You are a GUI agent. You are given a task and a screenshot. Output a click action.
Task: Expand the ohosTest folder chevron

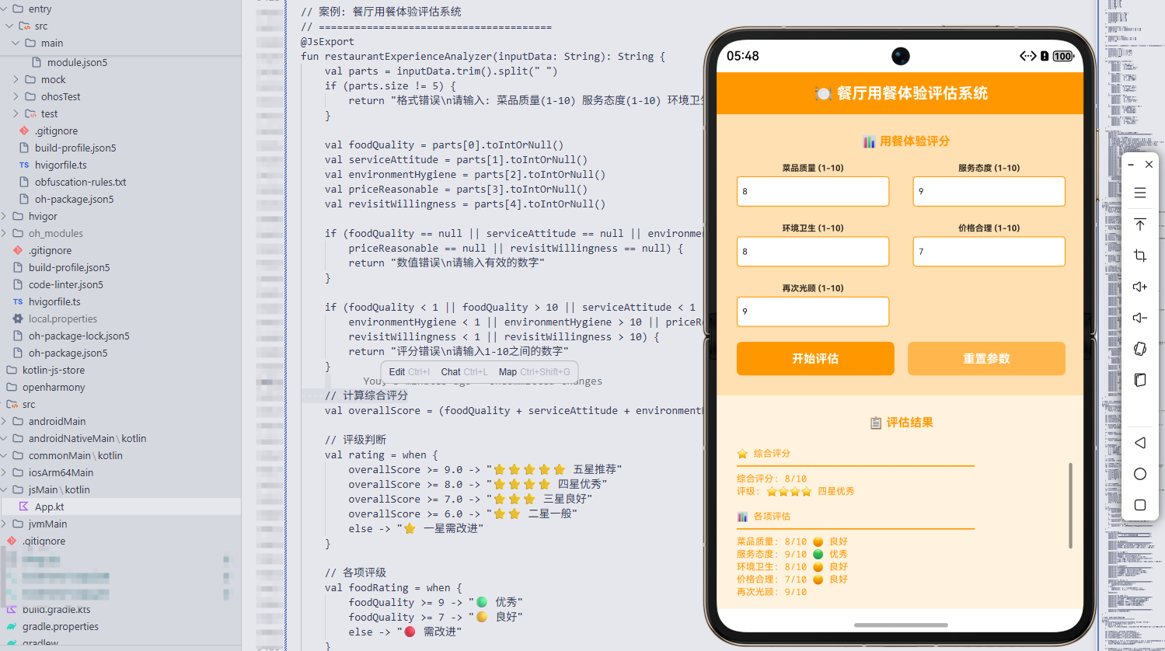pyautogui.click(x=16, y=96)
